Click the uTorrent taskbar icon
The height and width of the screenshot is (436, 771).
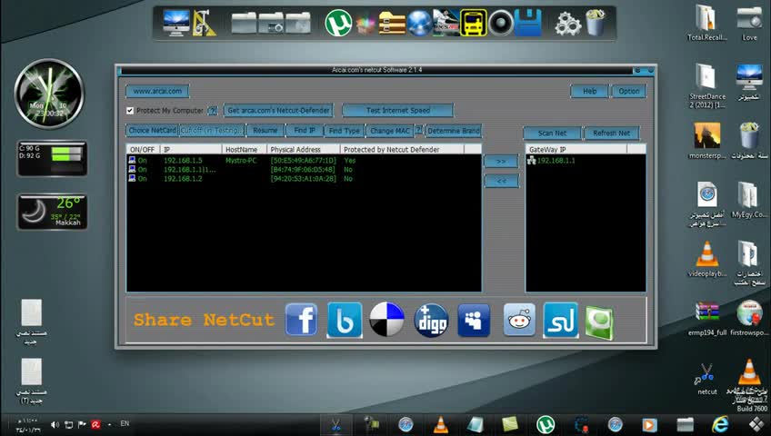click(x=545, y=424)
